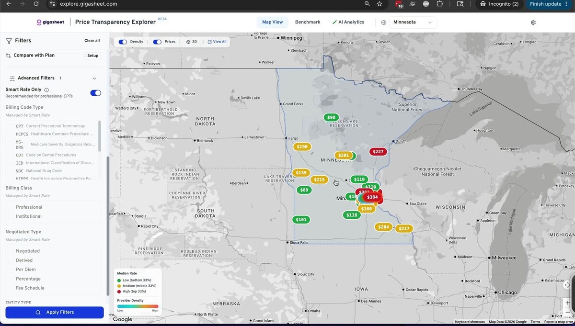
Task: Click the $227 red price marker
Action: [378, 152]
